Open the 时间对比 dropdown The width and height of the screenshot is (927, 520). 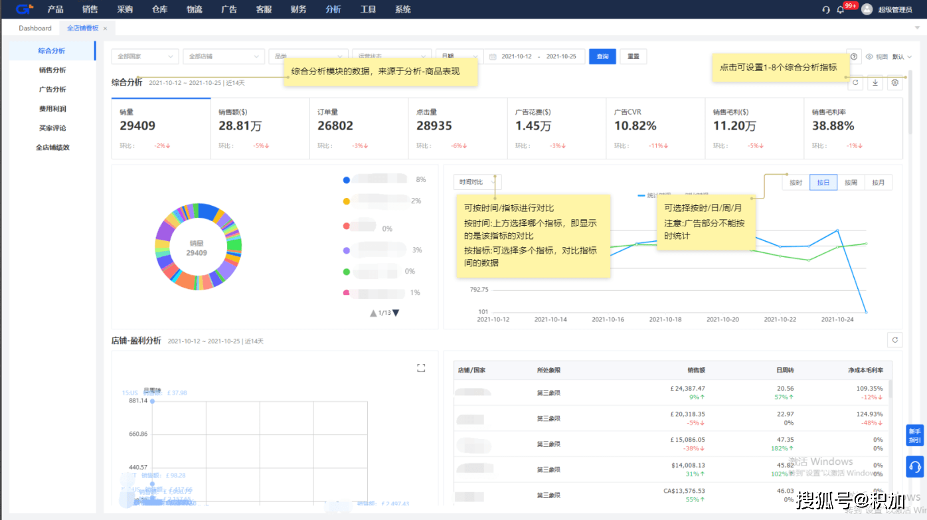pyautogui.click(x=477, y=181)
